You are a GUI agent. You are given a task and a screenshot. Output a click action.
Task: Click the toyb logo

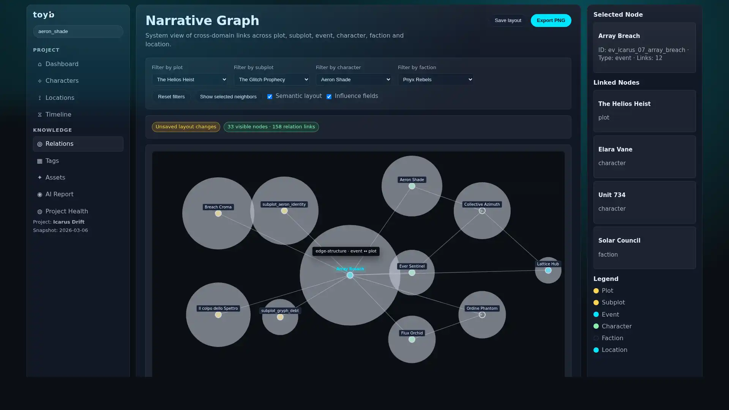(x=43, y=15)
